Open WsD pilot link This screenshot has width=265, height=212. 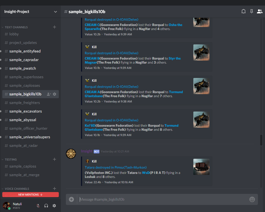[146, 173]
